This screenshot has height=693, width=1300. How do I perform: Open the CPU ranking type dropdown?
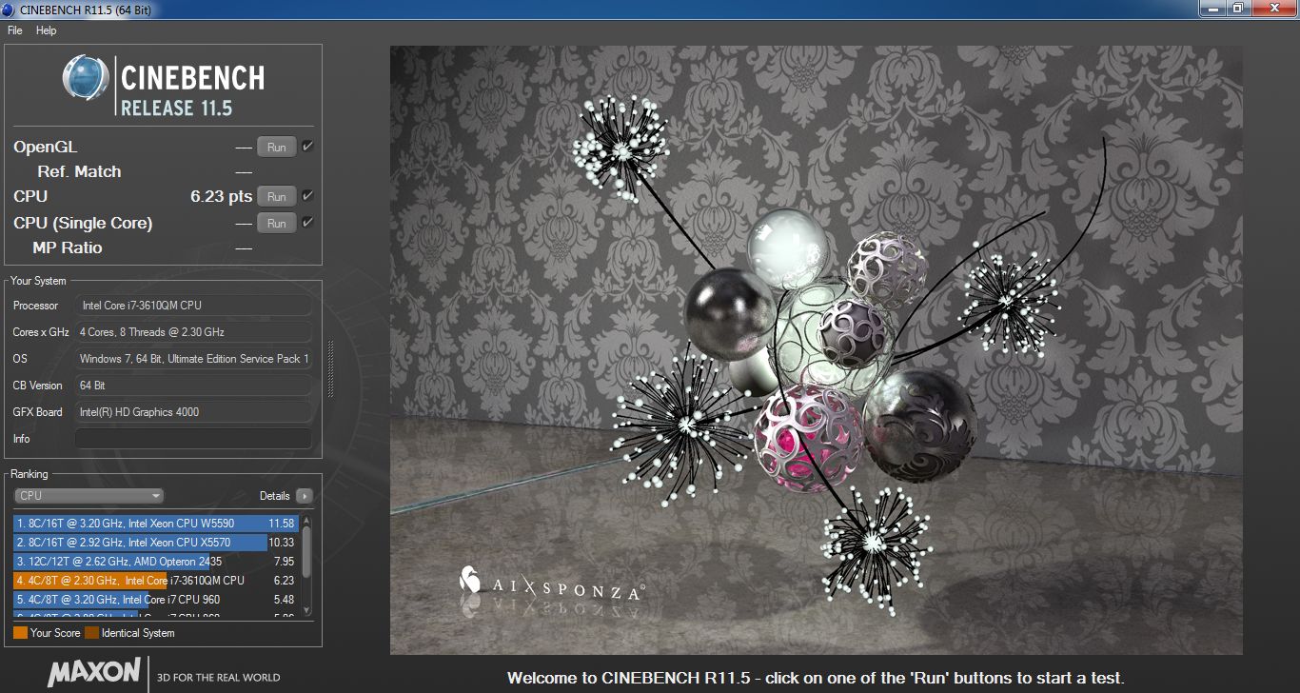click(89, 496)
